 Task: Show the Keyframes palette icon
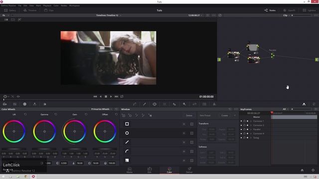(x=304, y=104)
